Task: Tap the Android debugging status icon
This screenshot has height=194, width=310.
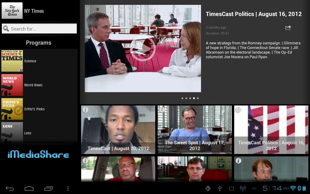Action: pyautogui.click(x=208, y=189)
